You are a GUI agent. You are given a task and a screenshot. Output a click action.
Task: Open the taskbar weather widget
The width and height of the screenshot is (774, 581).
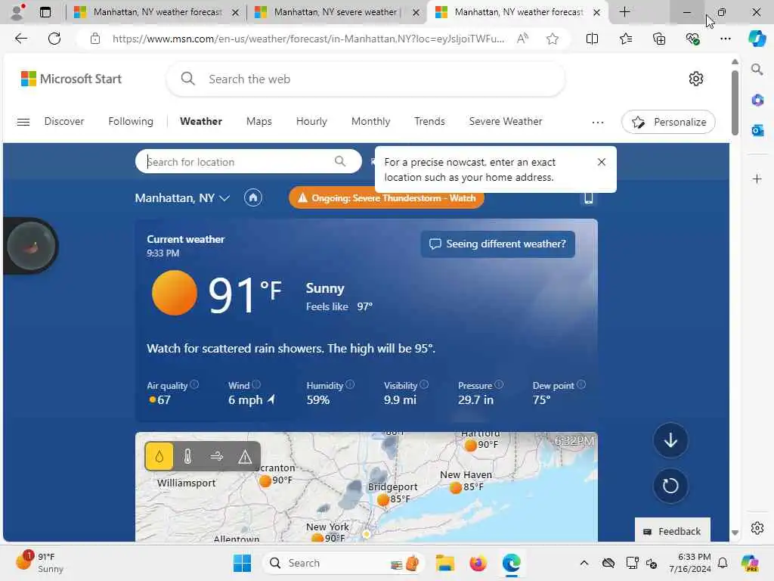coord(39,562)
